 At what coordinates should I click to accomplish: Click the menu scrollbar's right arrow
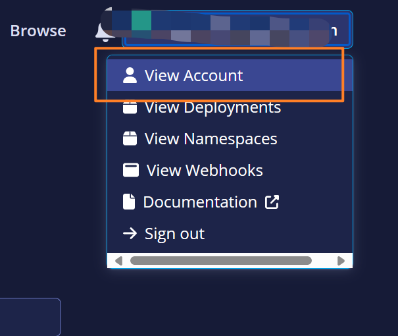[x=341, y=261]
